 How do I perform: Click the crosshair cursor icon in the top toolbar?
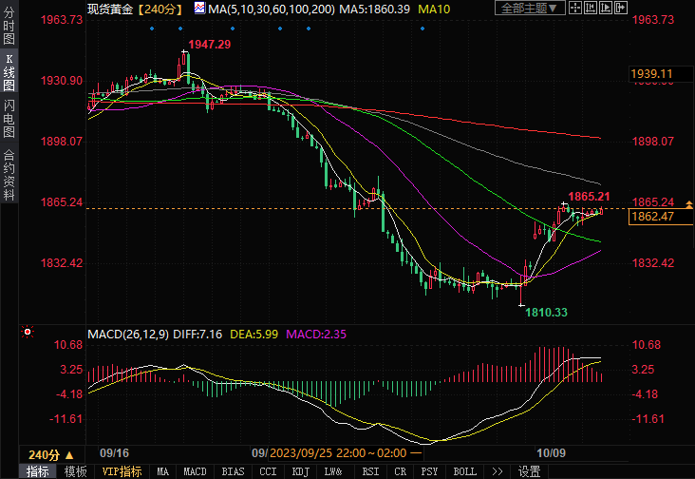pos(575,8)
